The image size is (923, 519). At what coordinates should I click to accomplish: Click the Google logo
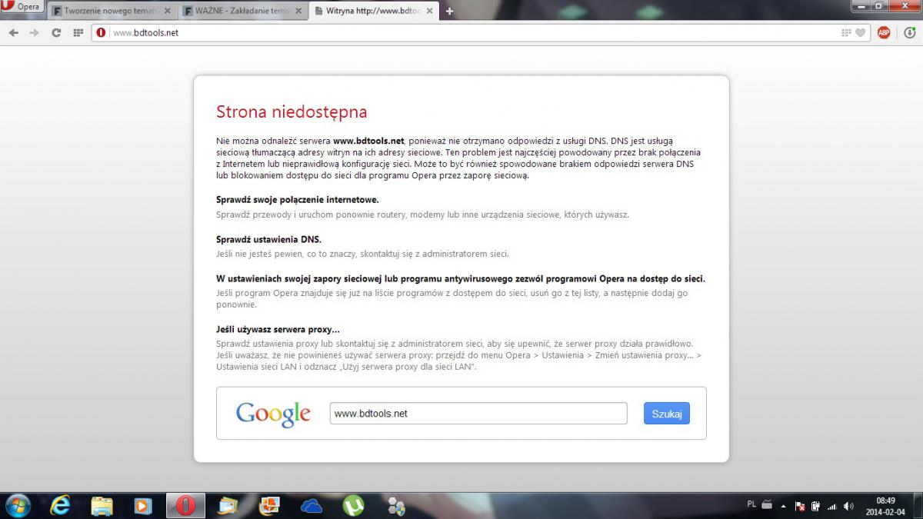pos(273,414)
